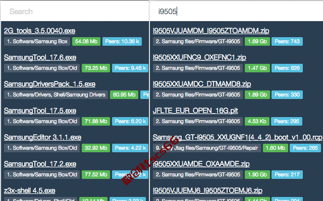Click path tag under JFLTE_EUR_OPEN_16G.pit
The image size is (323, 201).
coord(198,122)
